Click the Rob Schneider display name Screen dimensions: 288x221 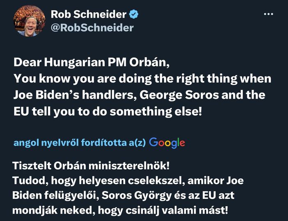pyautogui.click(x=88, y=14)
